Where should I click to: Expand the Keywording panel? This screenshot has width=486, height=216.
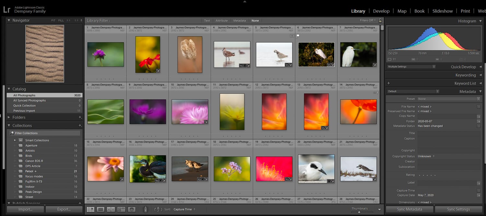[x=480, y=75]
